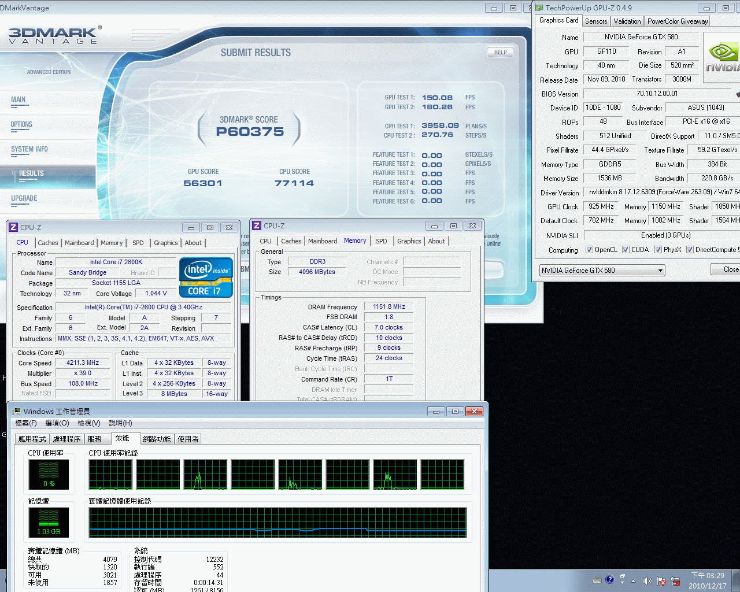Click the blue help question mark tray icon
This screenshot has width=740, height=592.
(609, 579)
